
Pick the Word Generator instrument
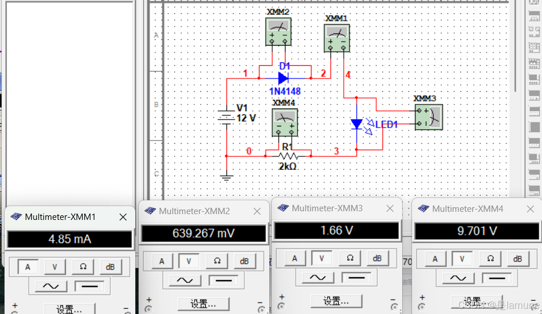click(x=534, y=111)
